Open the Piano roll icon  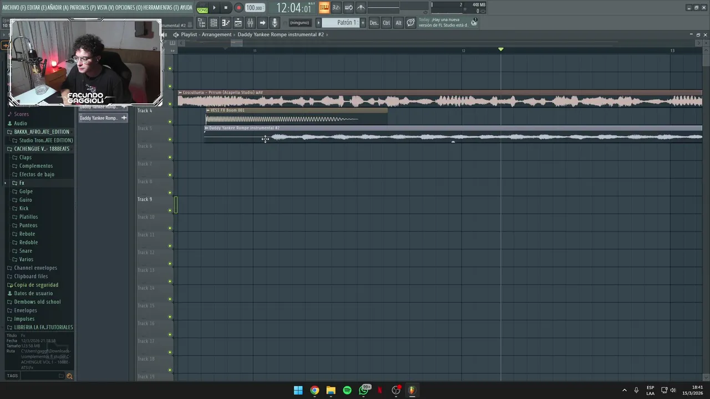tap(226, 23)
